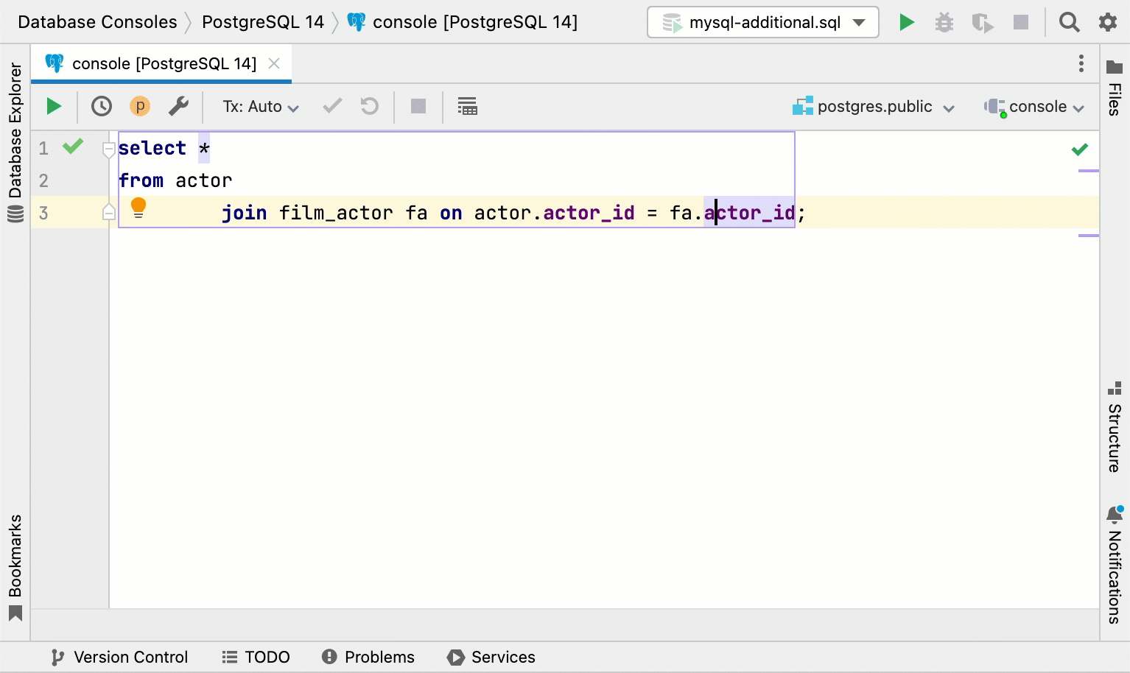
Task: Open the console session dropdown
Action: [1034, 106]
